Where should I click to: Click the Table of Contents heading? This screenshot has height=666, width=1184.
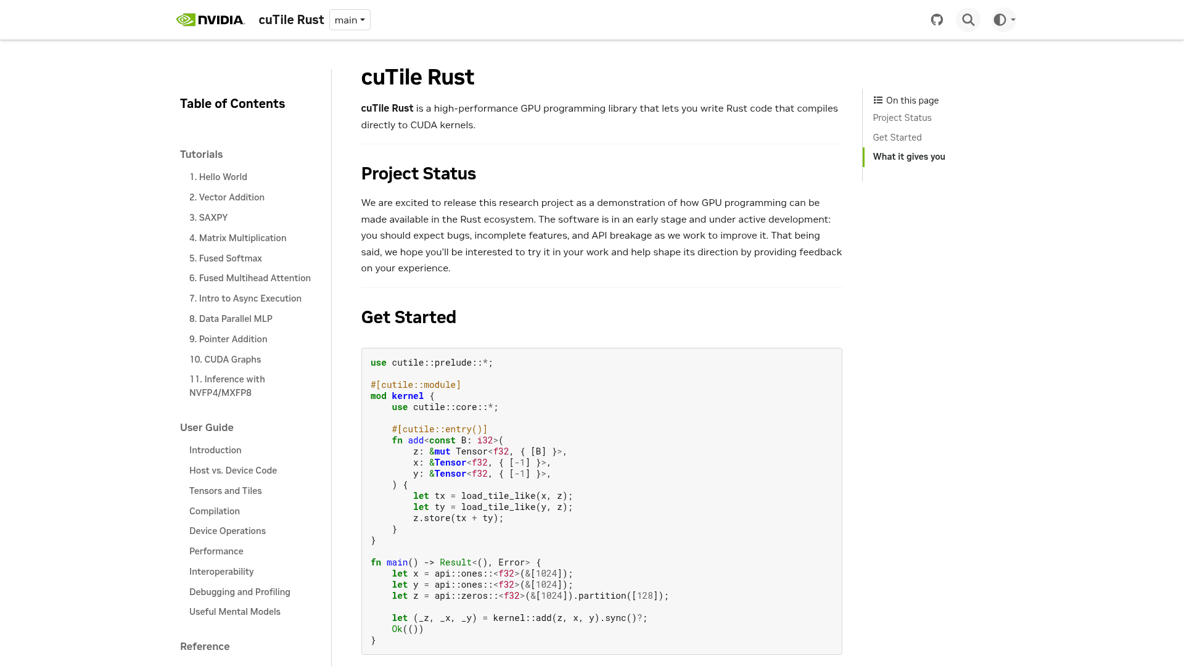tap(232, 104)
